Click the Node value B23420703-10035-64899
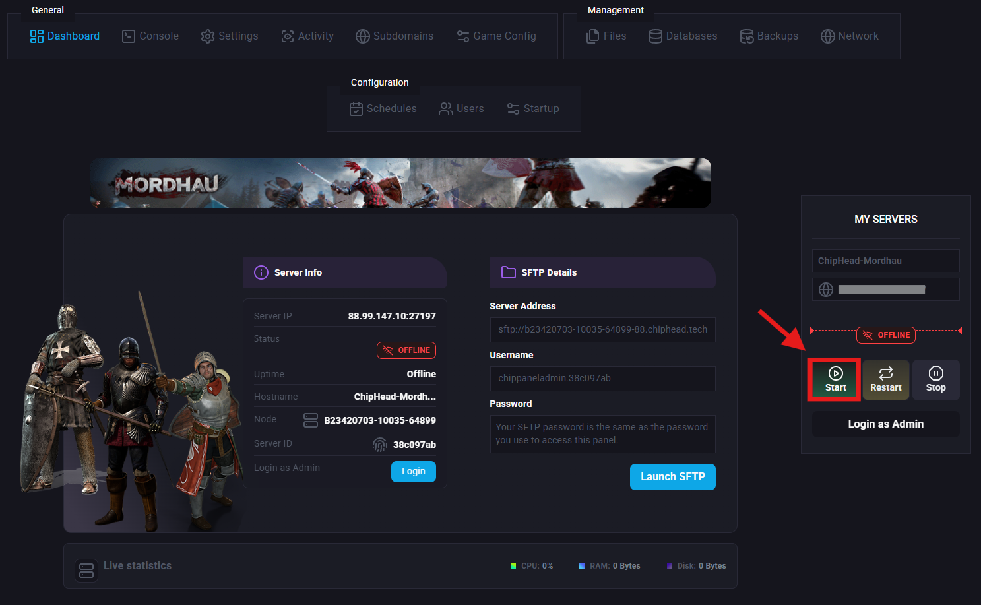This screenshot has height=605, width=981. pos(380,420)
